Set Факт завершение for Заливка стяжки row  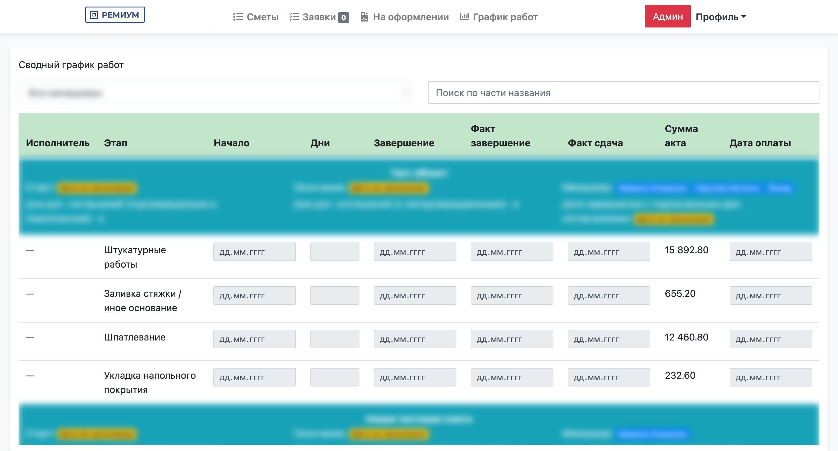point(512,295)
